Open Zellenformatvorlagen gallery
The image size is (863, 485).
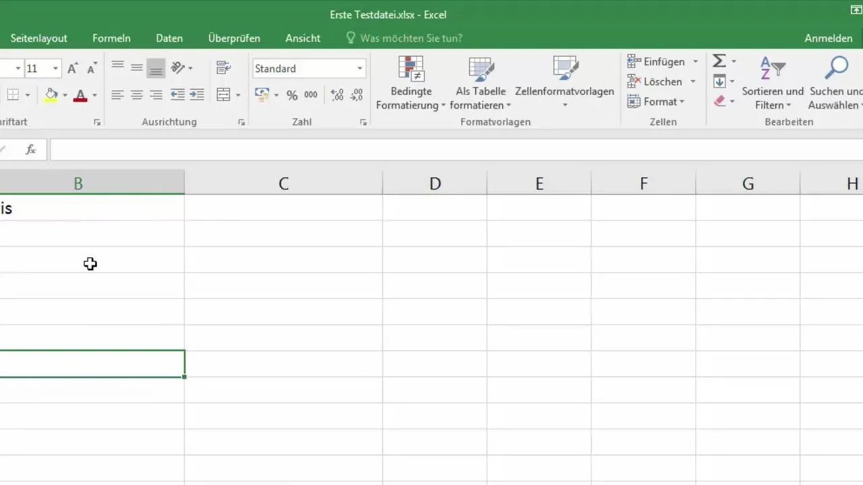point(564,83)
